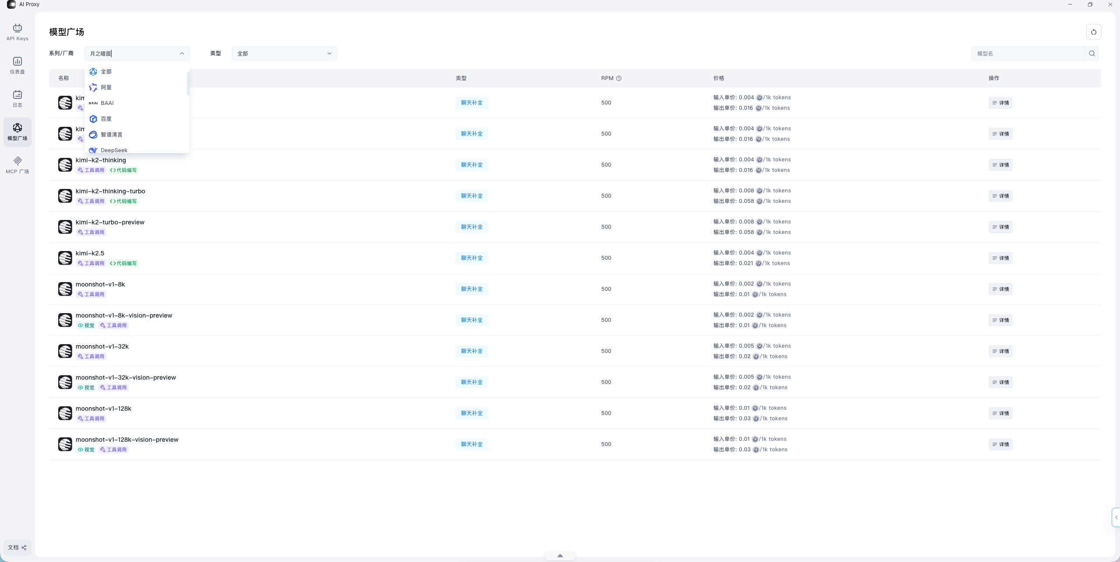1120x562 pixels.
Task: Open the 文档 docs button
Action: 18,548
